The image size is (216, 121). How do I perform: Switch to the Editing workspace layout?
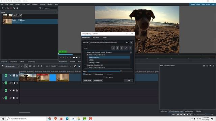click(198, 4)
